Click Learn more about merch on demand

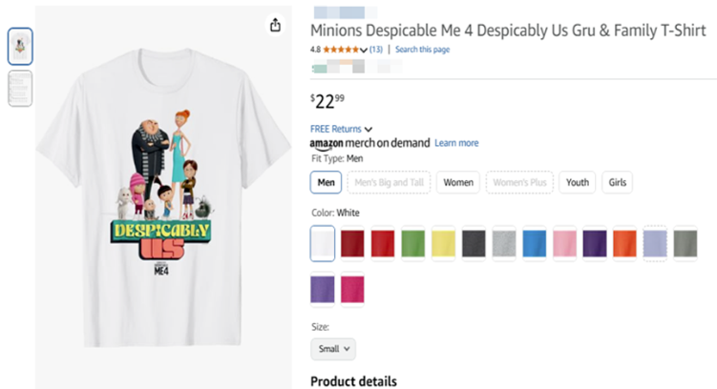pyautogui.click(x=456, y=143)
